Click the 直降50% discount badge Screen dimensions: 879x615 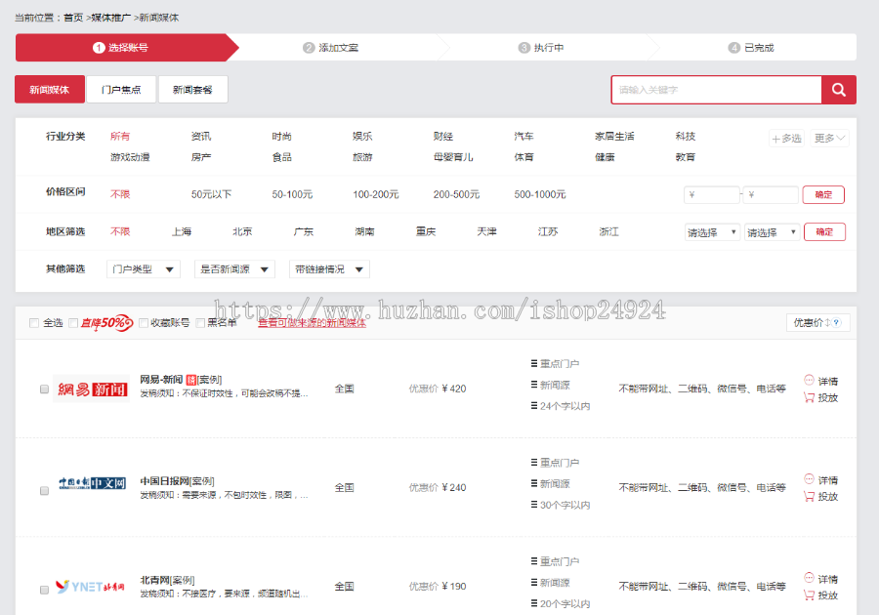106,322
